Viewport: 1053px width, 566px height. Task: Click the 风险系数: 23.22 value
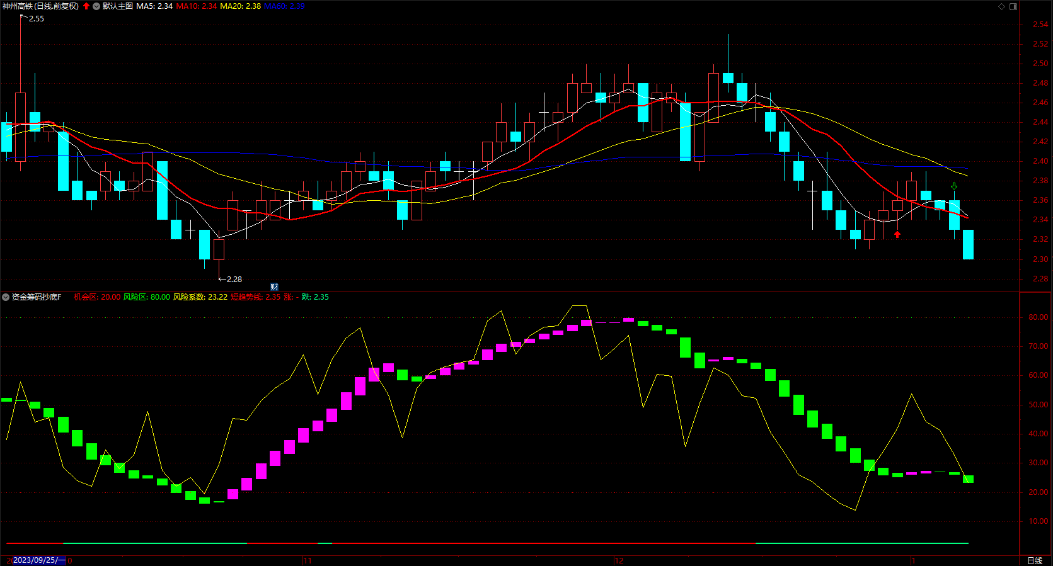point(200,297)
